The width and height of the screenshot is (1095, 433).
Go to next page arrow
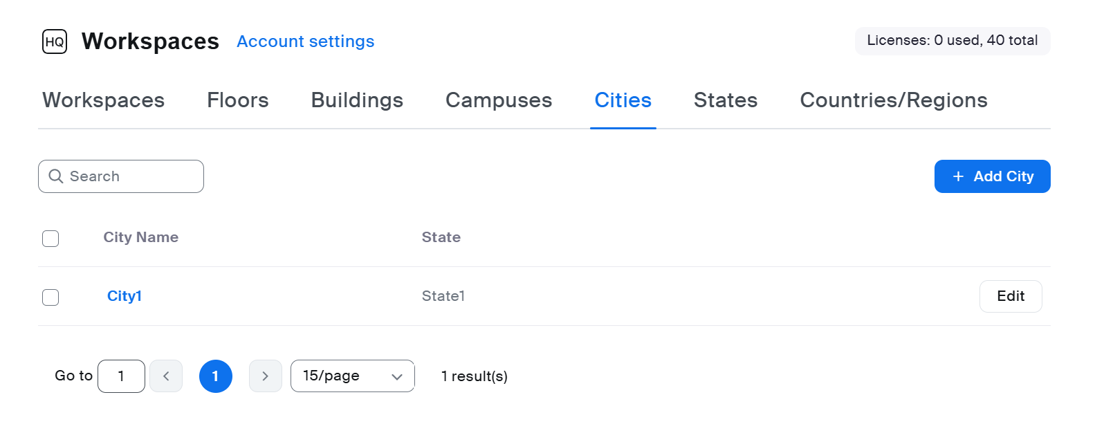coord(265,376)
